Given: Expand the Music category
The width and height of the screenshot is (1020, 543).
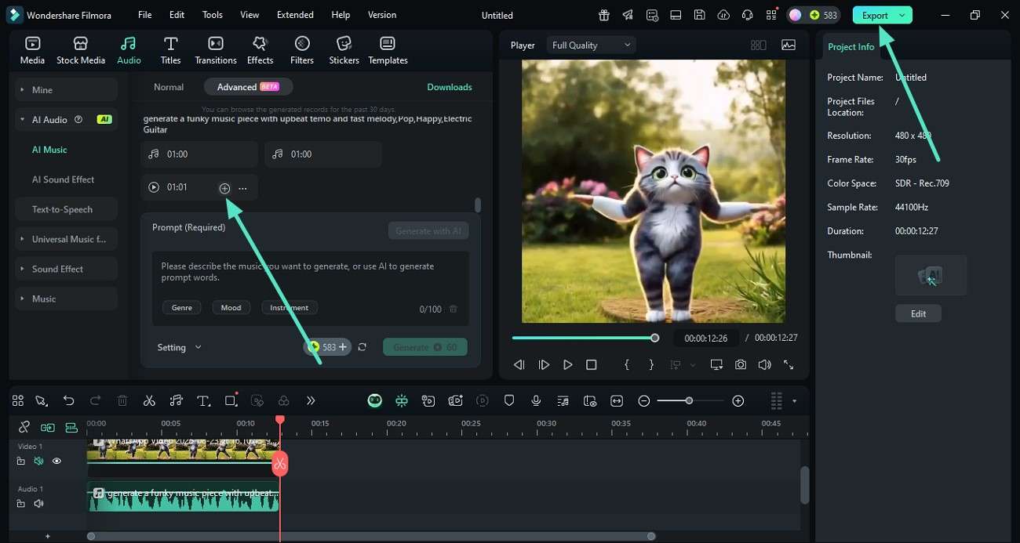Looking at the screenshot, I should click(66, 299).
